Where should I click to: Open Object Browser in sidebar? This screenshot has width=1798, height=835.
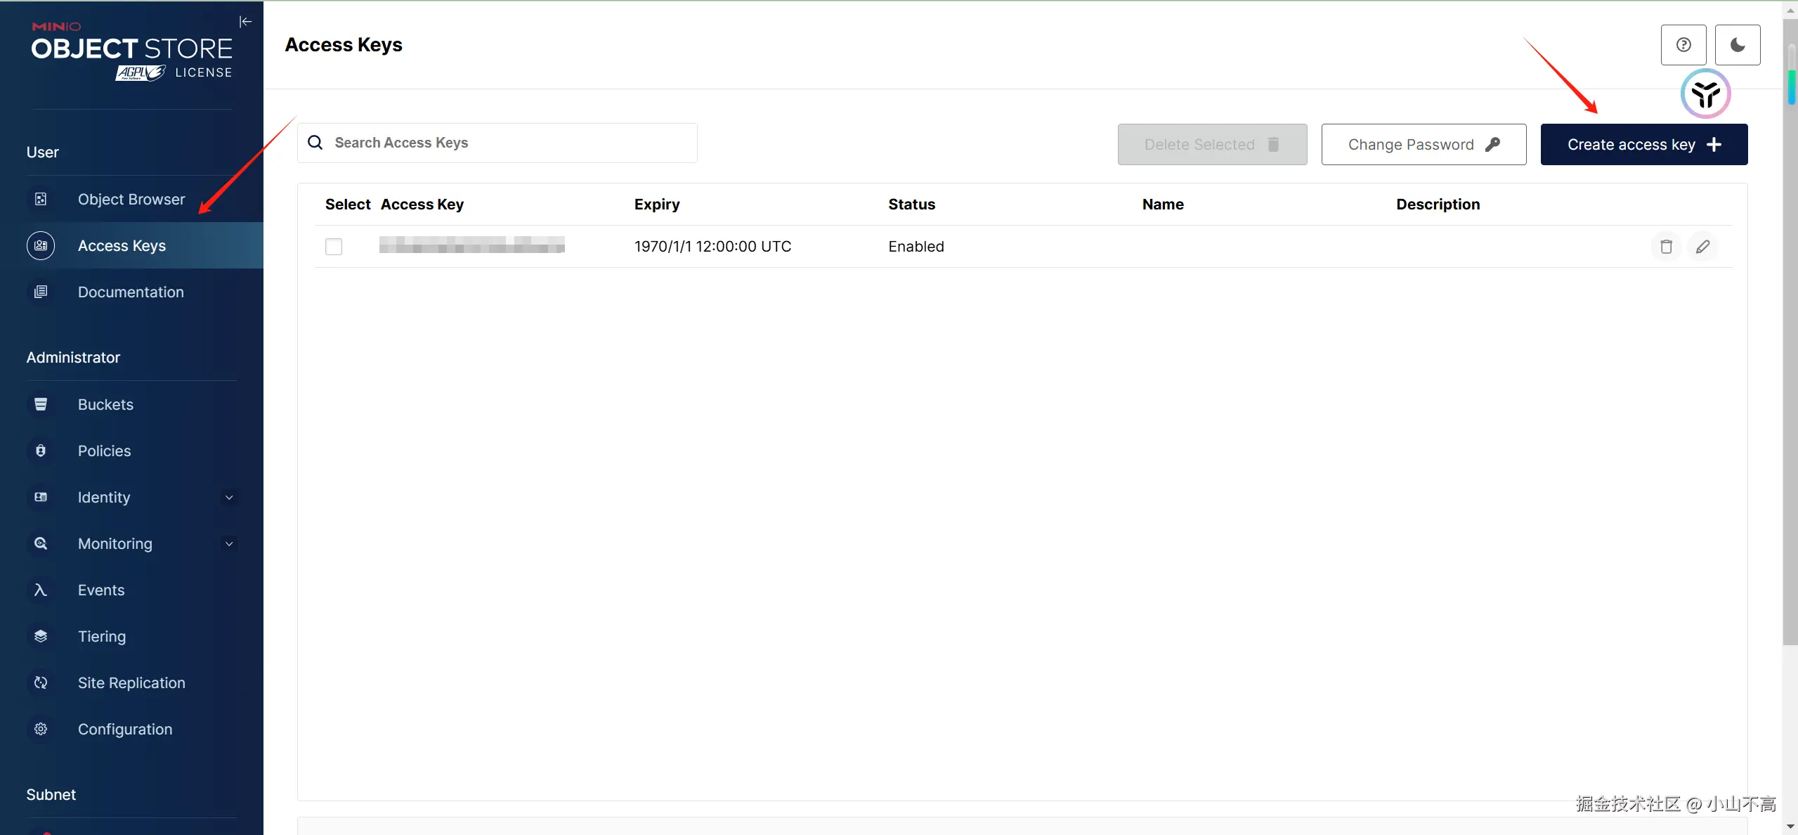pyautogui.click(x=131, y=200)
